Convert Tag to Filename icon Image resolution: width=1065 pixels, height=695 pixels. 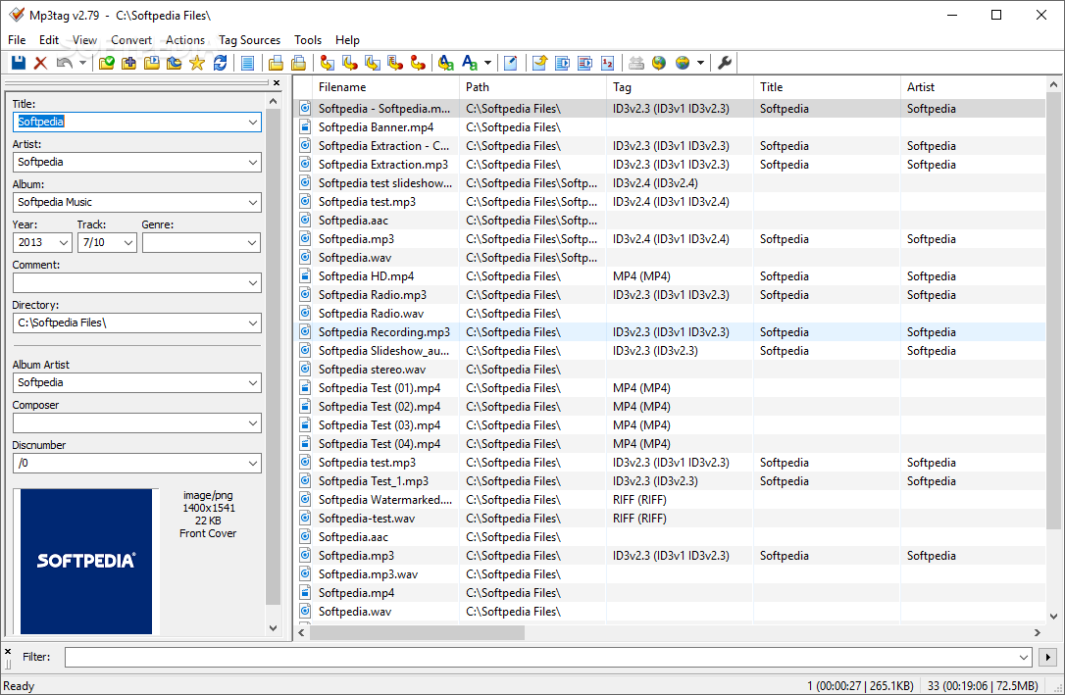click(328, 63)
